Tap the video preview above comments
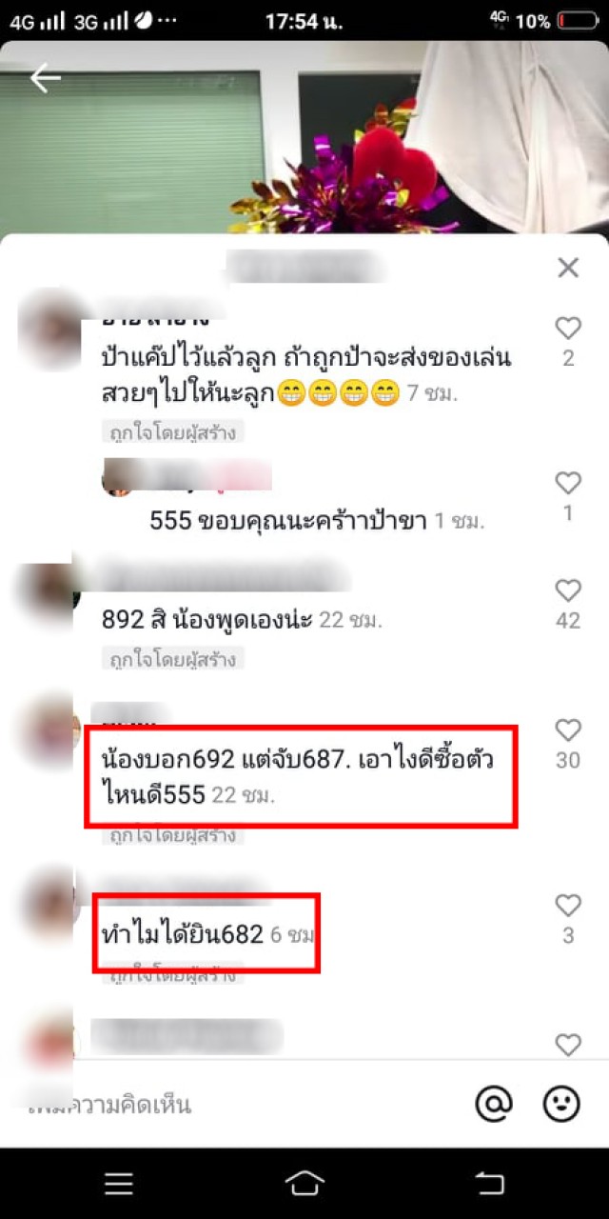The height and width of the screenshot is (1219, 609). [x=304, y=136]
